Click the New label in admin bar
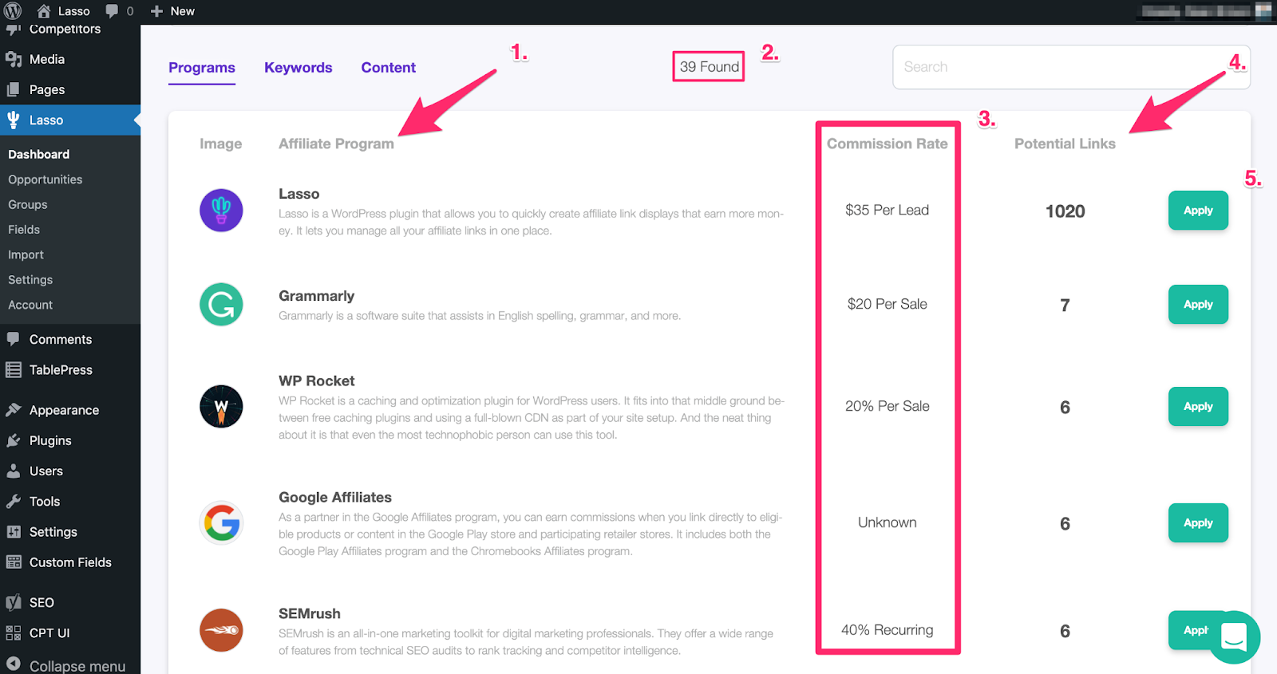The image size is (1277, 674). click(183, 11)
